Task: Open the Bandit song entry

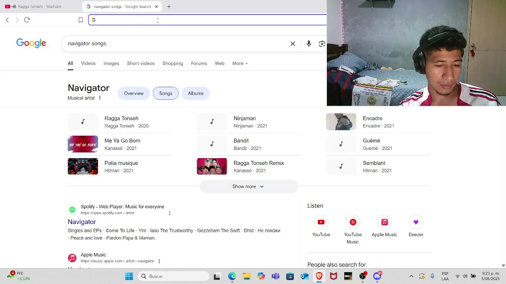Action: pos(249,144)
